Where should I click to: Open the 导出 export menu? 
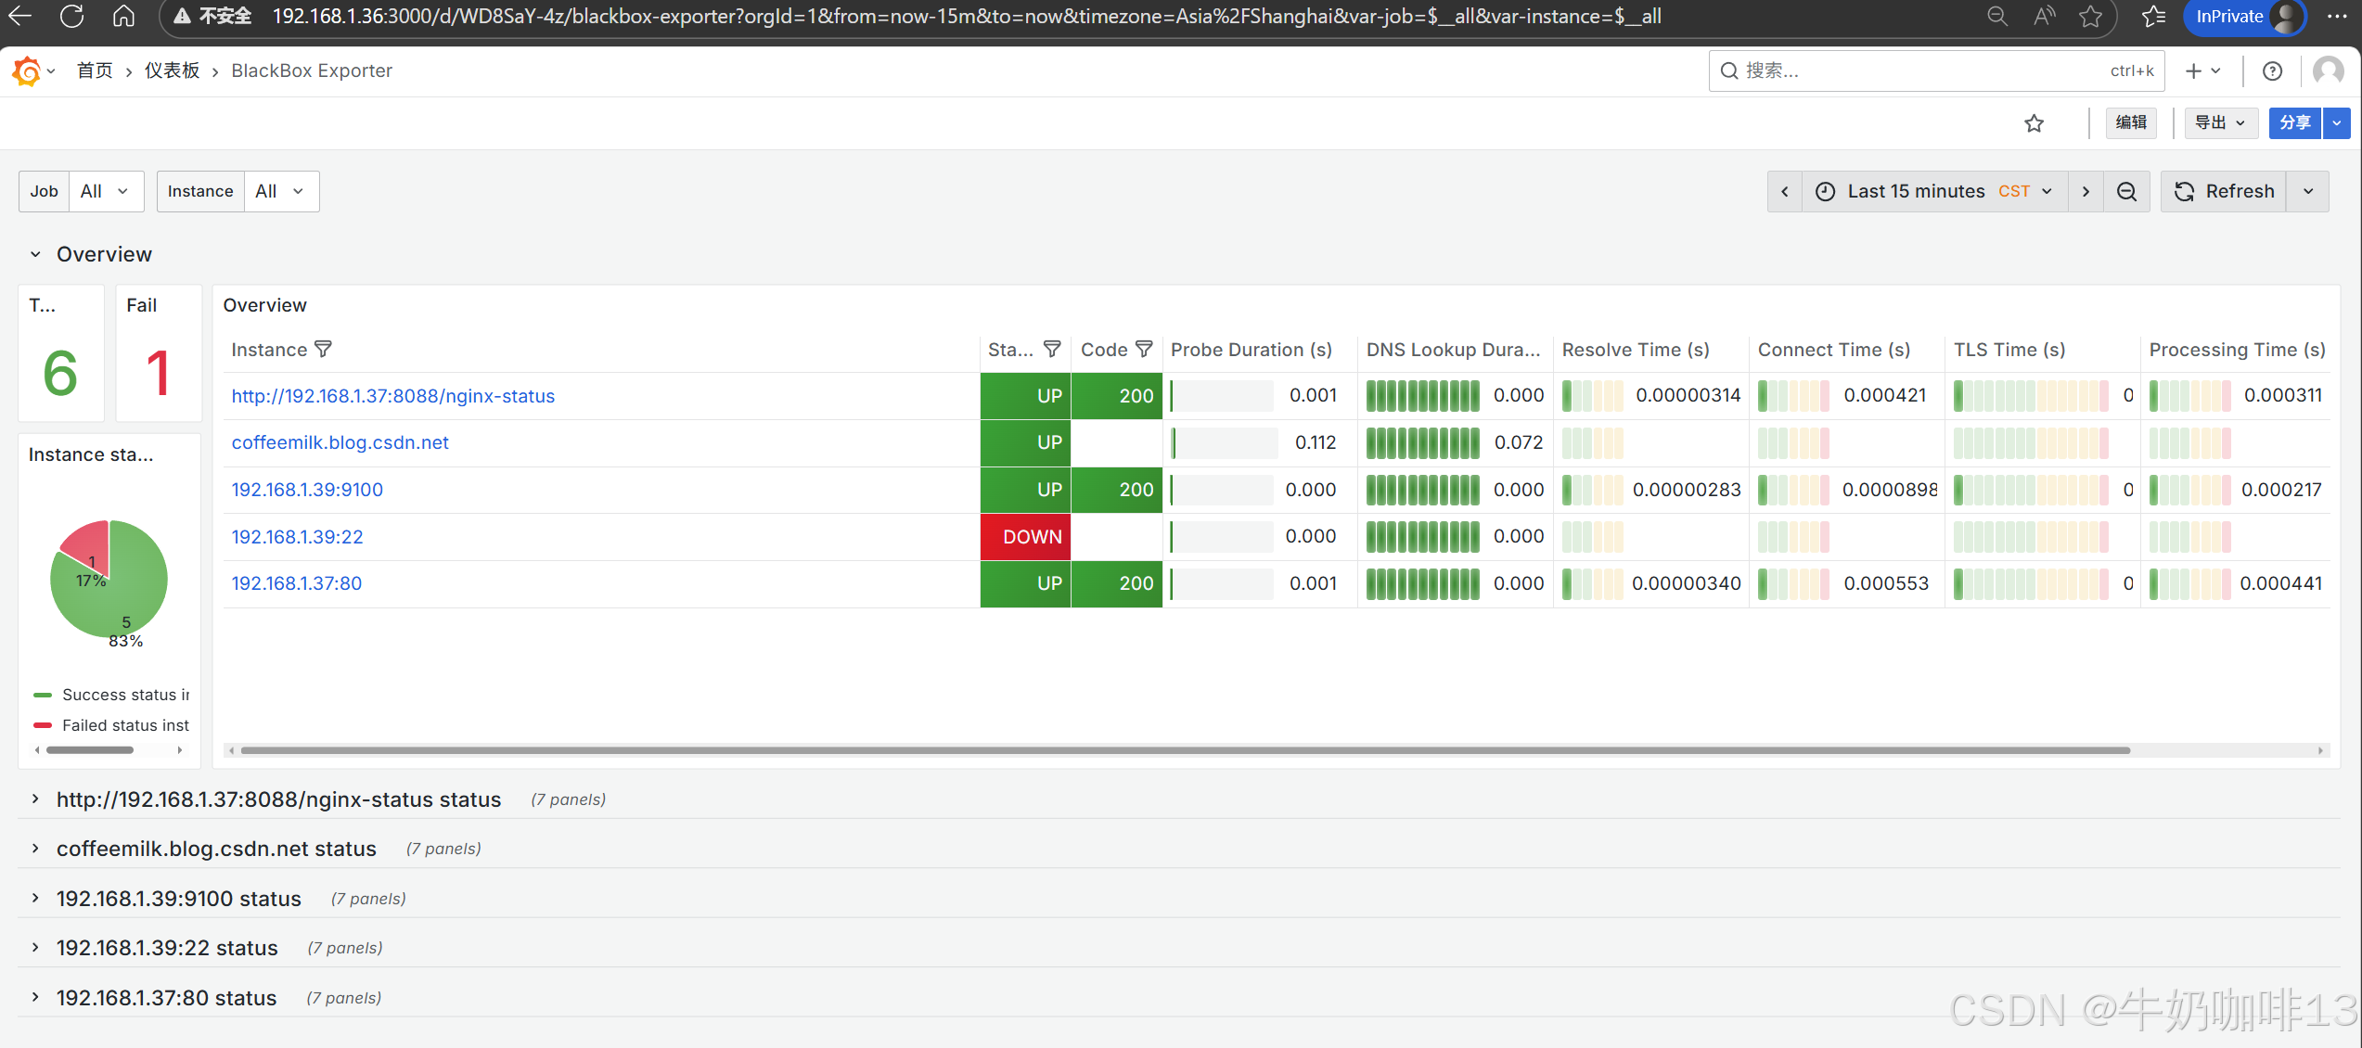point(2219,123)
